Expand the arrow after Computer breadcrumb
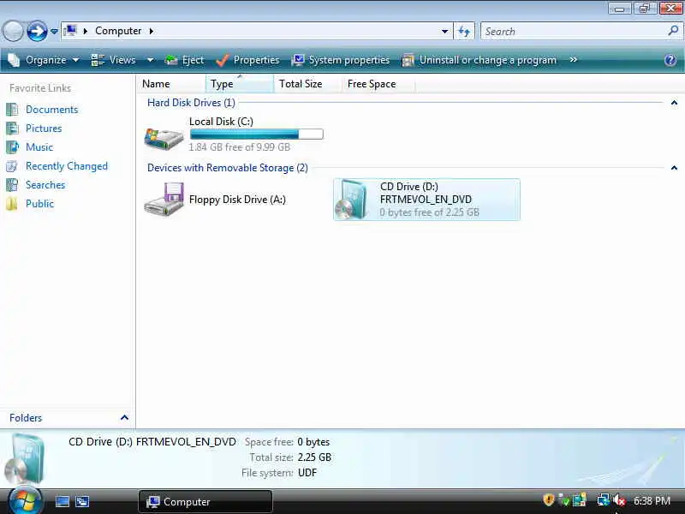Screen dimensions: 685x514 click(152, 31)
